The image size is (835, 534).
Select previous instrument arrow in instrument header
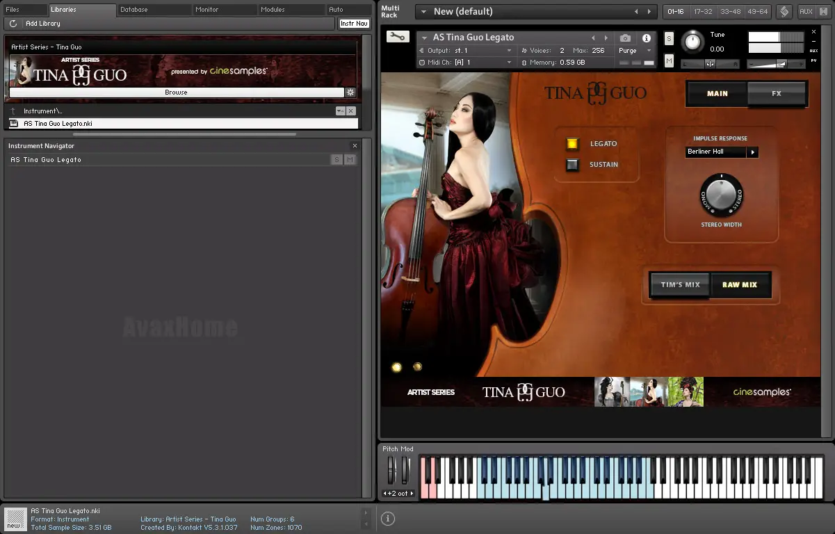click(593, 38)
